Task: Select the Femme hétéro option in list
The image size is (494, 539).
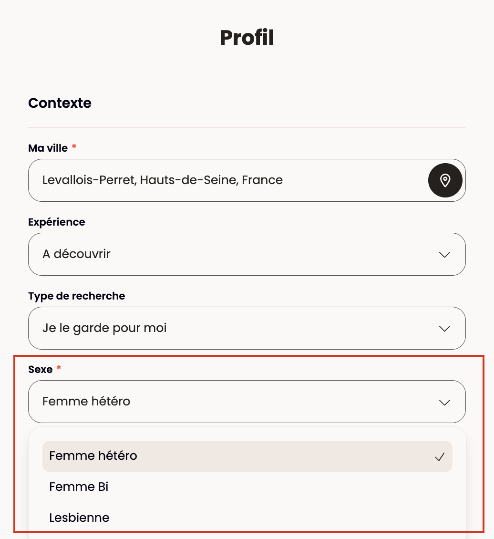Action: point(247,456)
